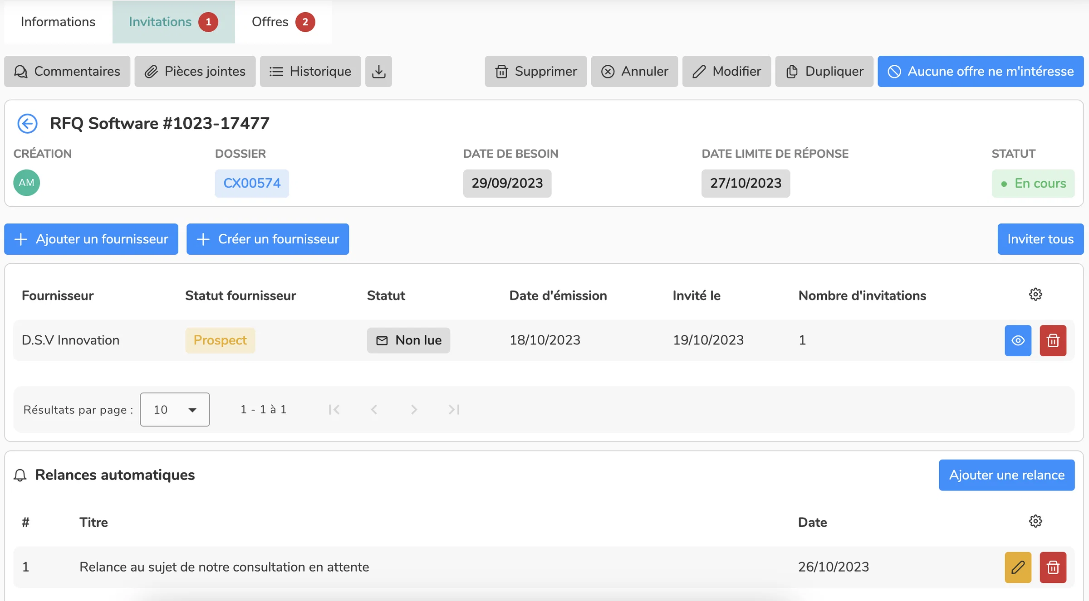The height and width of the screenshot is (601, 1089).
Task: Jump to first page of invitations
Action: [x=334, y=409]
